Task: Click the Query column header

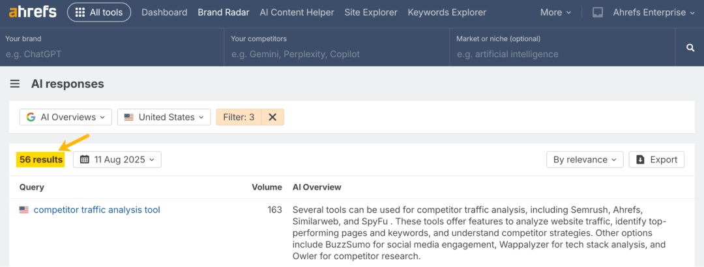Action: click(32, 187)
